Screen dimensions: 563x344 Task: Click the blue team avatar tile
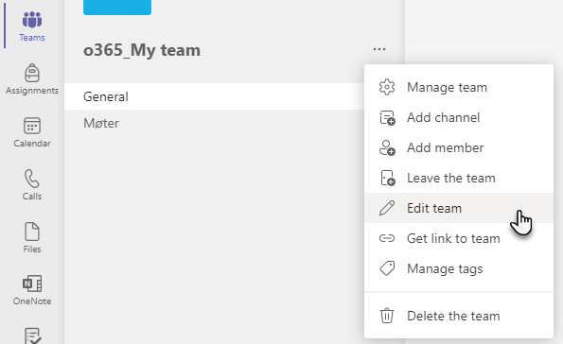coord(117,8)
